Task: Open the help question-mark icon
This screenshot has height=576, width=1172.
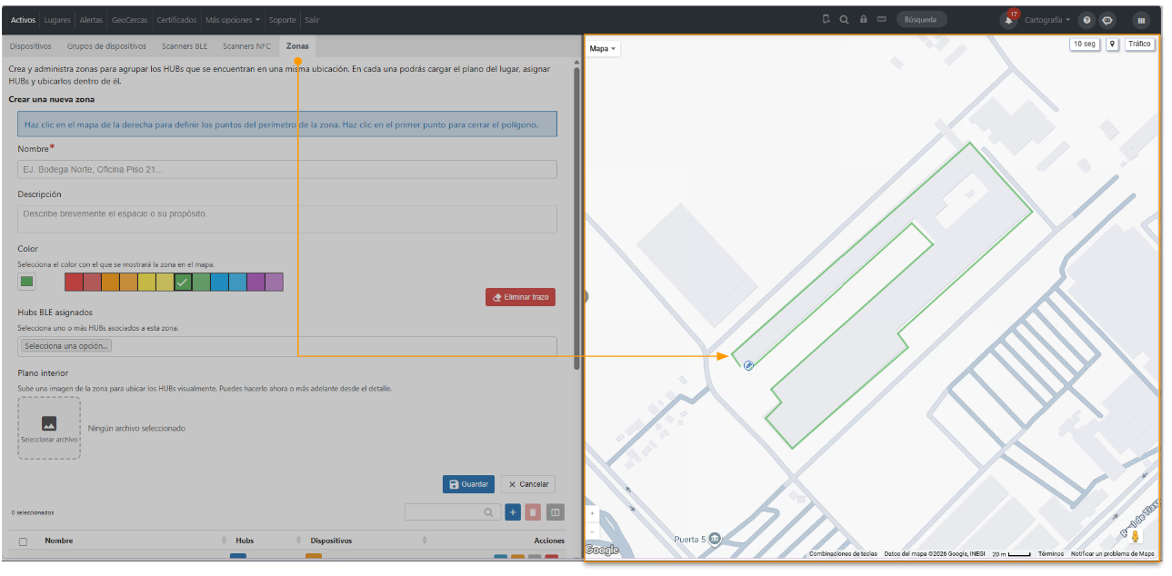Action: tap(1087, 20)
